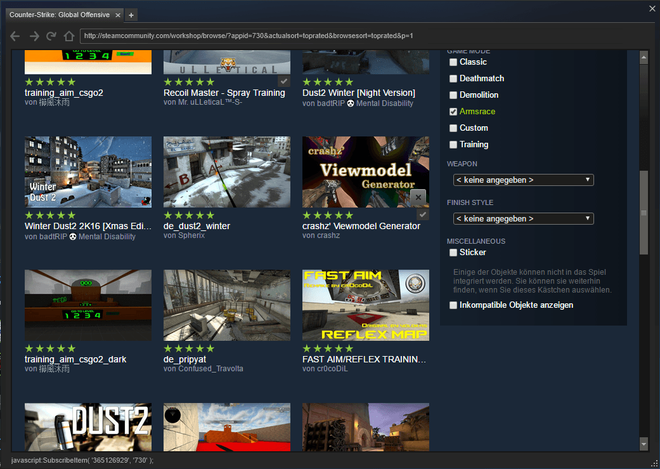Open the de_dust2_winter snowy map thumbnail

227,172
